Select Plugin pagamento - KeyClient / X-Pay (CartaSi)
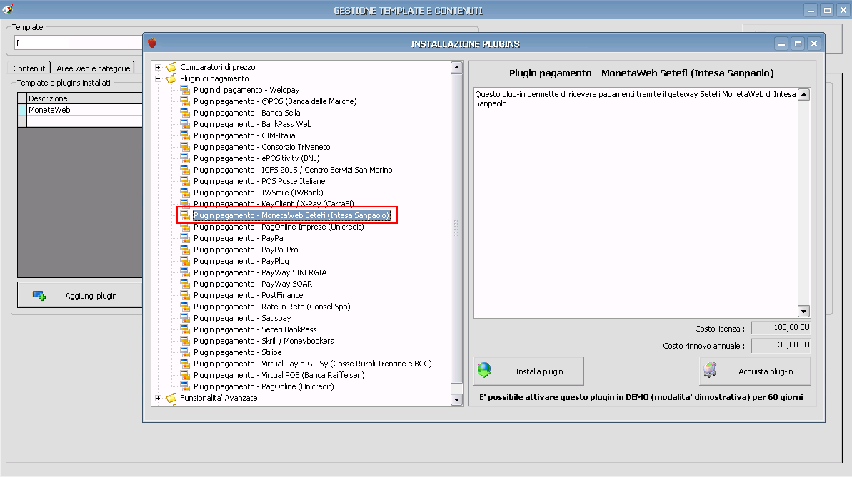 274,204
